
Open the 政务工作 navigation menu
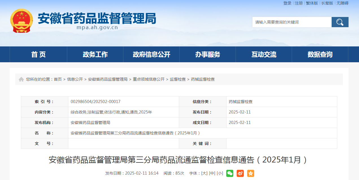pyautogui.click(x=95, y=54)
